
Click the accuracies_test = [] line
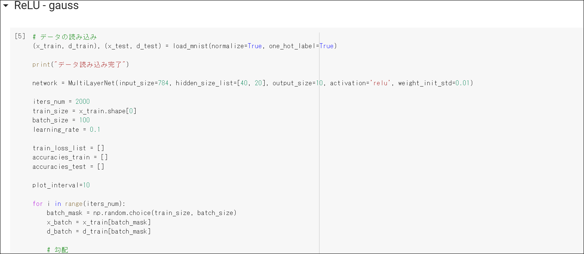click(x=68, y=167)
